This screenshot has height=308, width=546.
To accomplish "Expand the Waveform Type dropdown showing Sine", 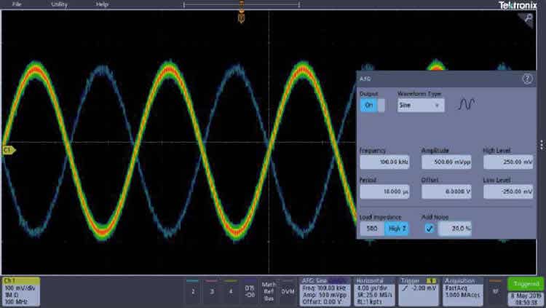I will click(x=421, y=106).
